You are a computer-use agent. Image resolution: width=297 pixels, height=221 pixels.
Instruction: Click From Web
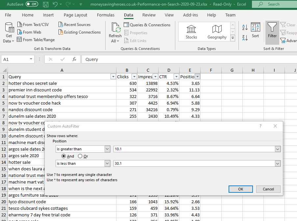(x=29, y=32)
